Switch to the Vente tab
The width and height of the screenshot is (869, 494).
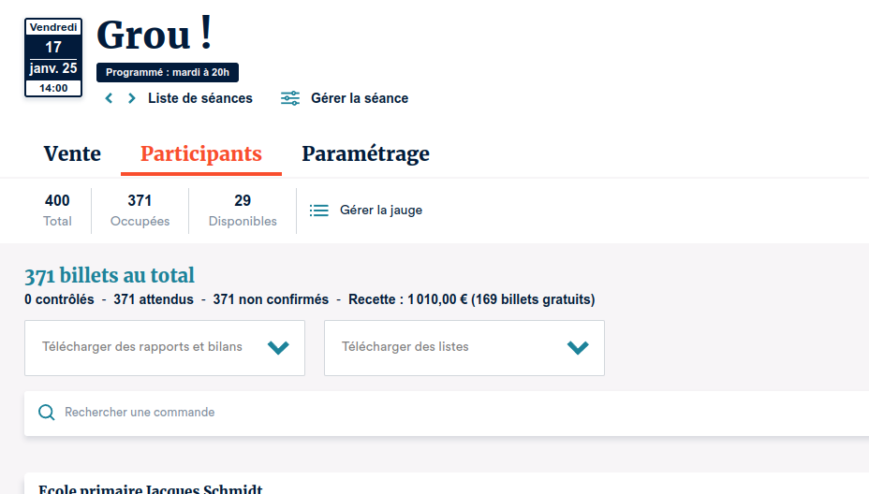click(x=72, y=154)
